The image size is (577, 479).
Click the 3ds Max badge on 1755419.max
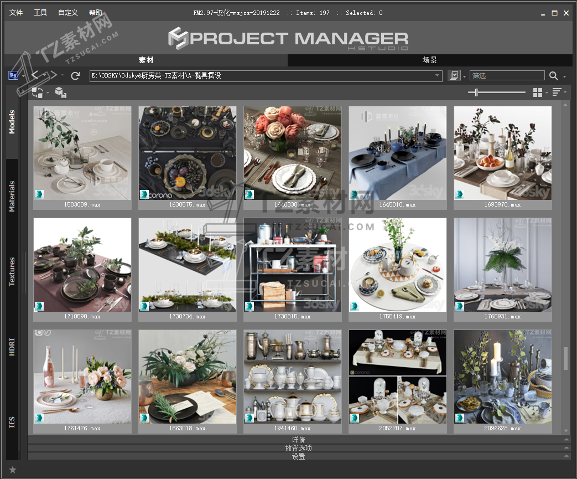click(355, 306)
